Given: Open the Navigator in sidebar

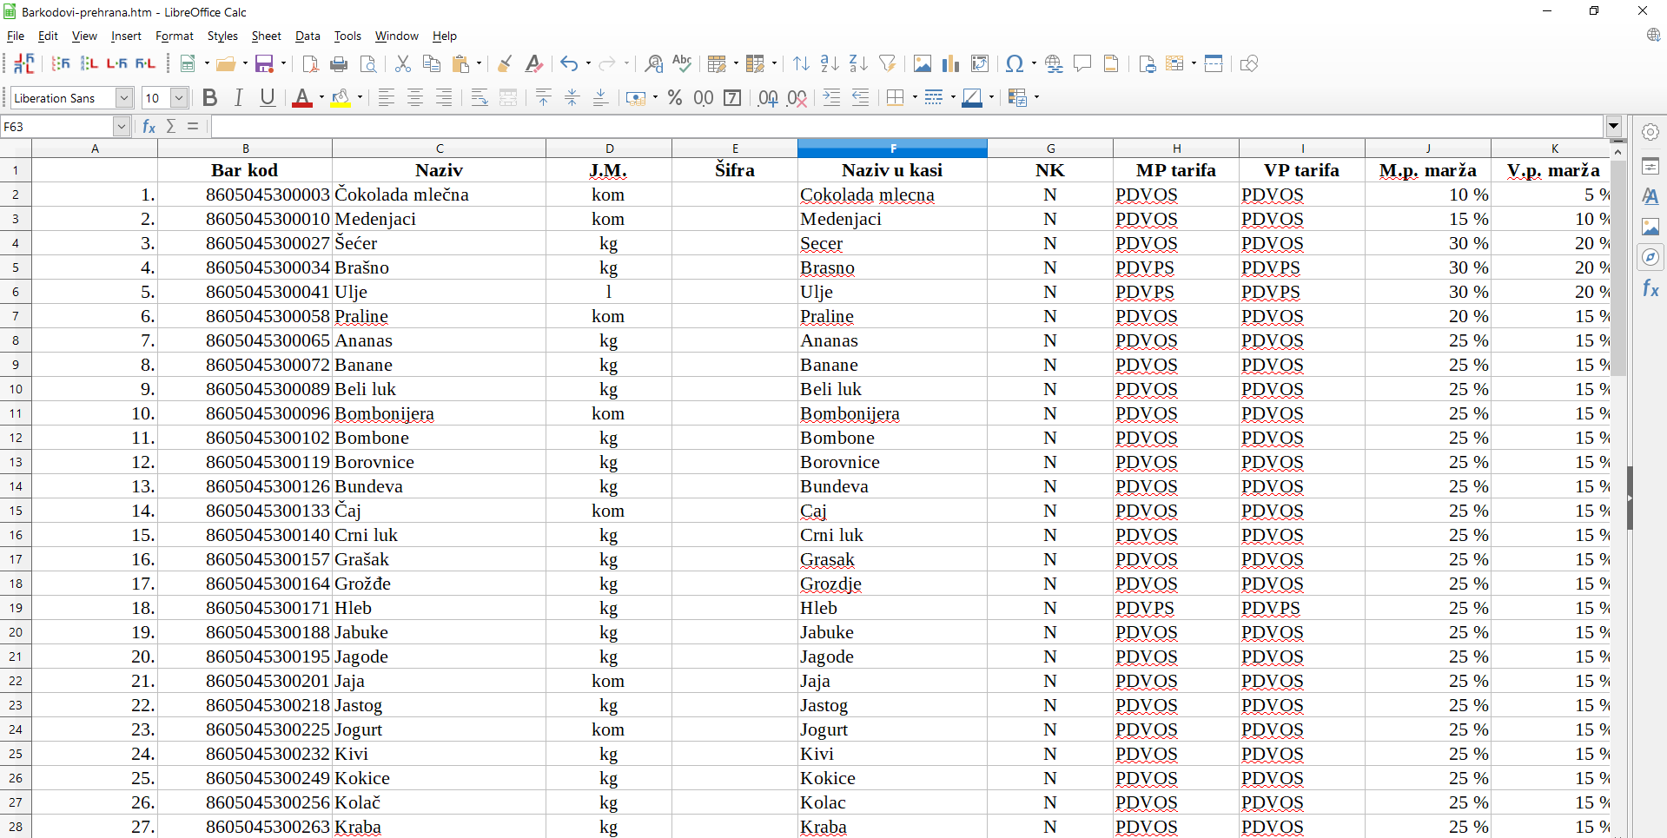Looking at the screenshot, I should tap(1650, 257).
